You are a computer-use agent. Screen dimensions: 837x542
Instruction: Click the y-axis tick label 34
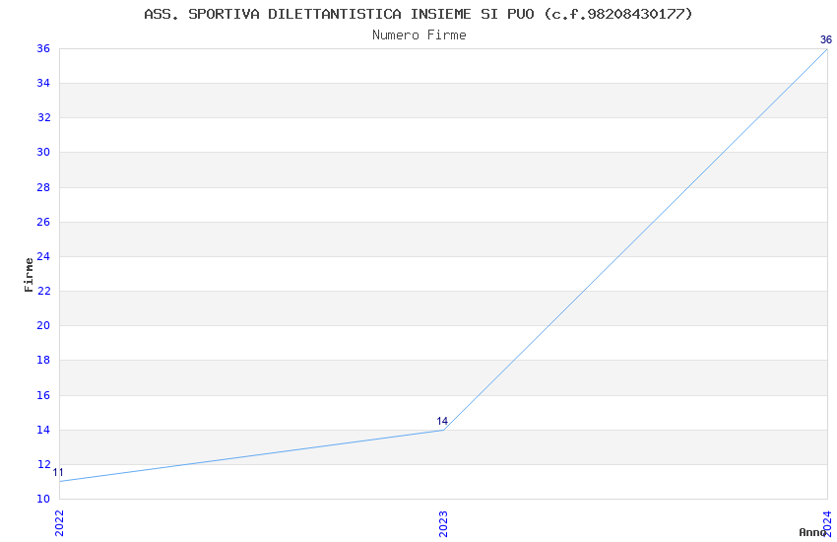pos(43,83)
